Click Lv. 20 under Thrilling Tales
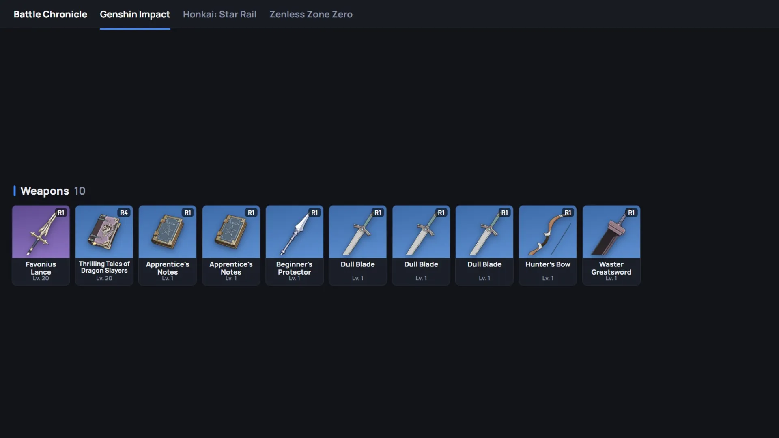Viewport: 779px width, 438px height. (x=104, y=279)
